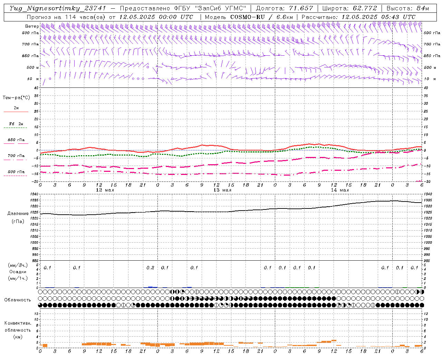
Task: Click the Осадки panel label
Action: tap(18, 272)
